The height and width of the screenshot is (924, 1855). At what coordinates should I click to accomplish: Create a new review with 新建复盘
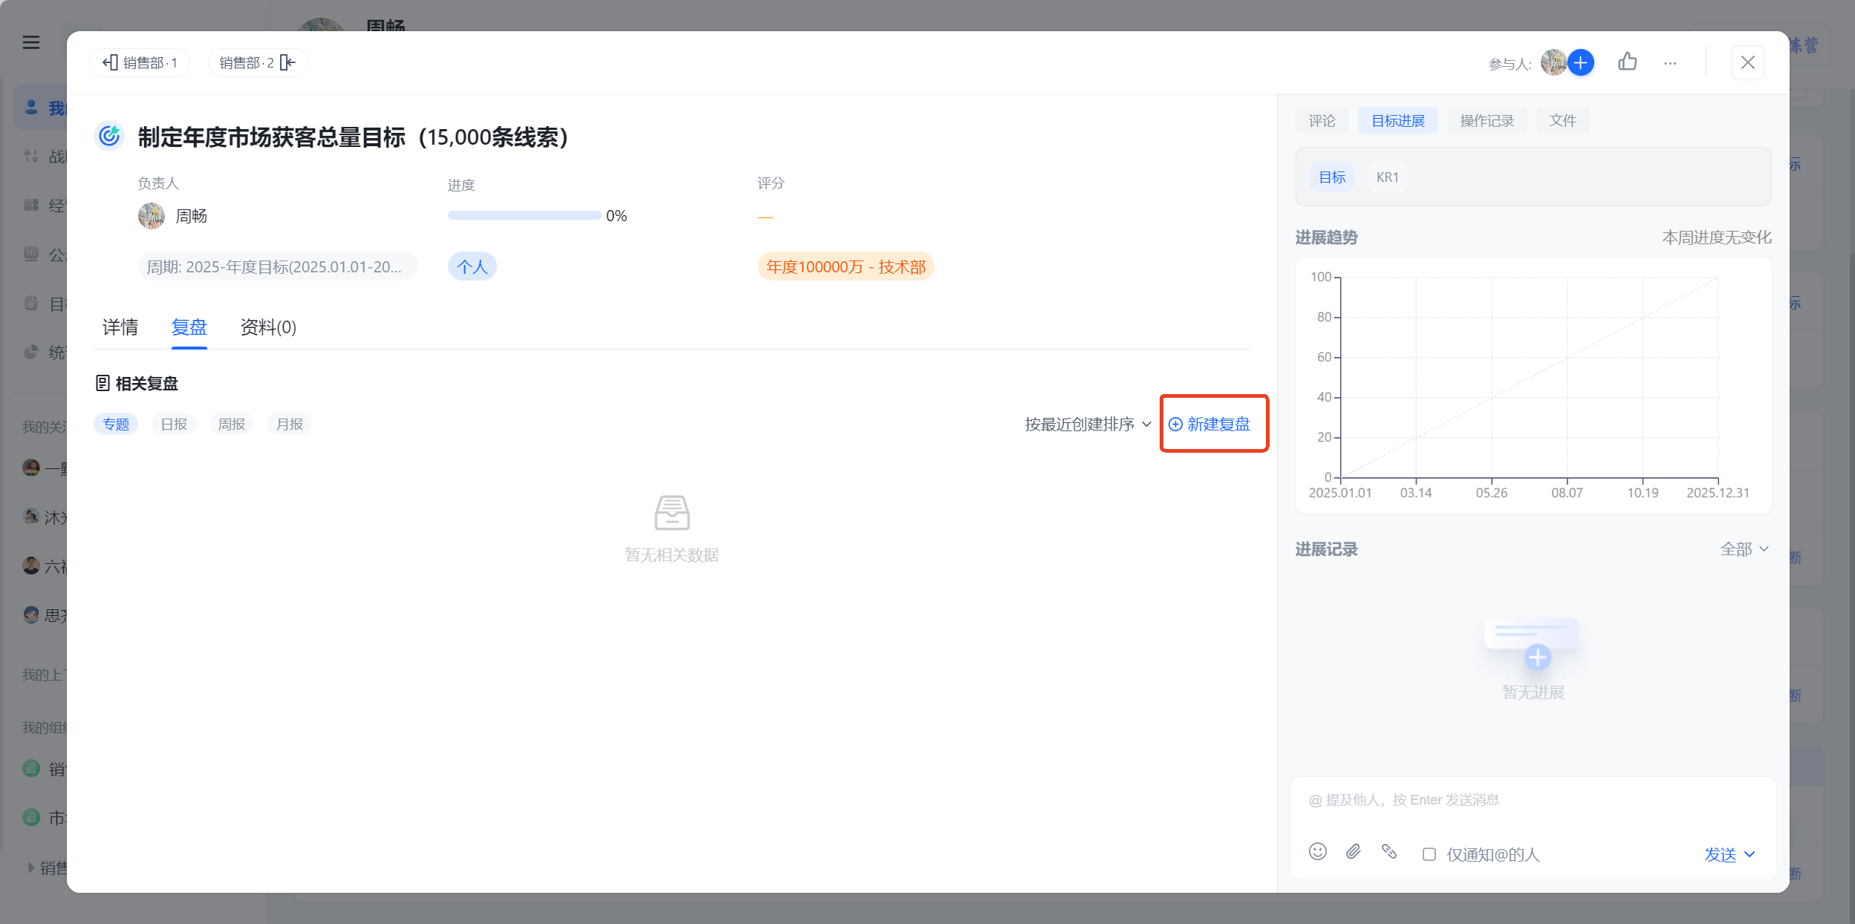[x=1209, y=425]
